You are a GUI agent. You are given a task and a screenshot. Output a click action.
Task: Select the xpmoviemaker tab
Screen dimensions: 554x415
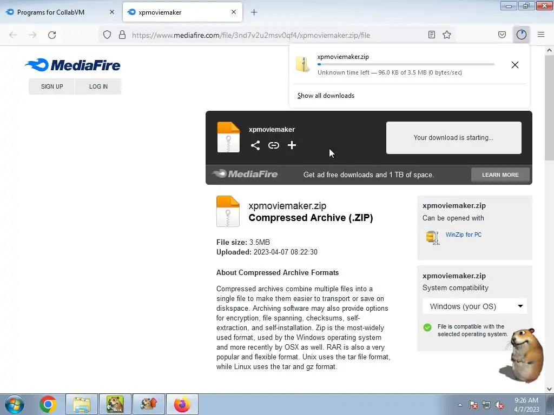[182, 12]
